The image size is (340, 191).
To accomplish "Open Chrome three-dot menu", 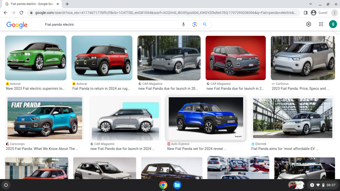I will tap(335, 13).
